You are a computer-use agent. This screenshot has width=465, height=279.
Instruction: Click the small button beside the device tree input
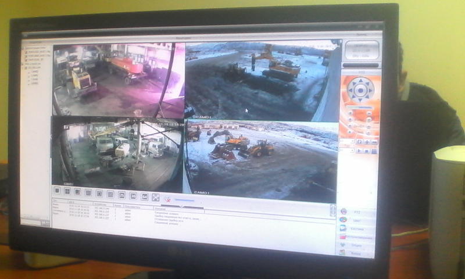tap(45, 223)
